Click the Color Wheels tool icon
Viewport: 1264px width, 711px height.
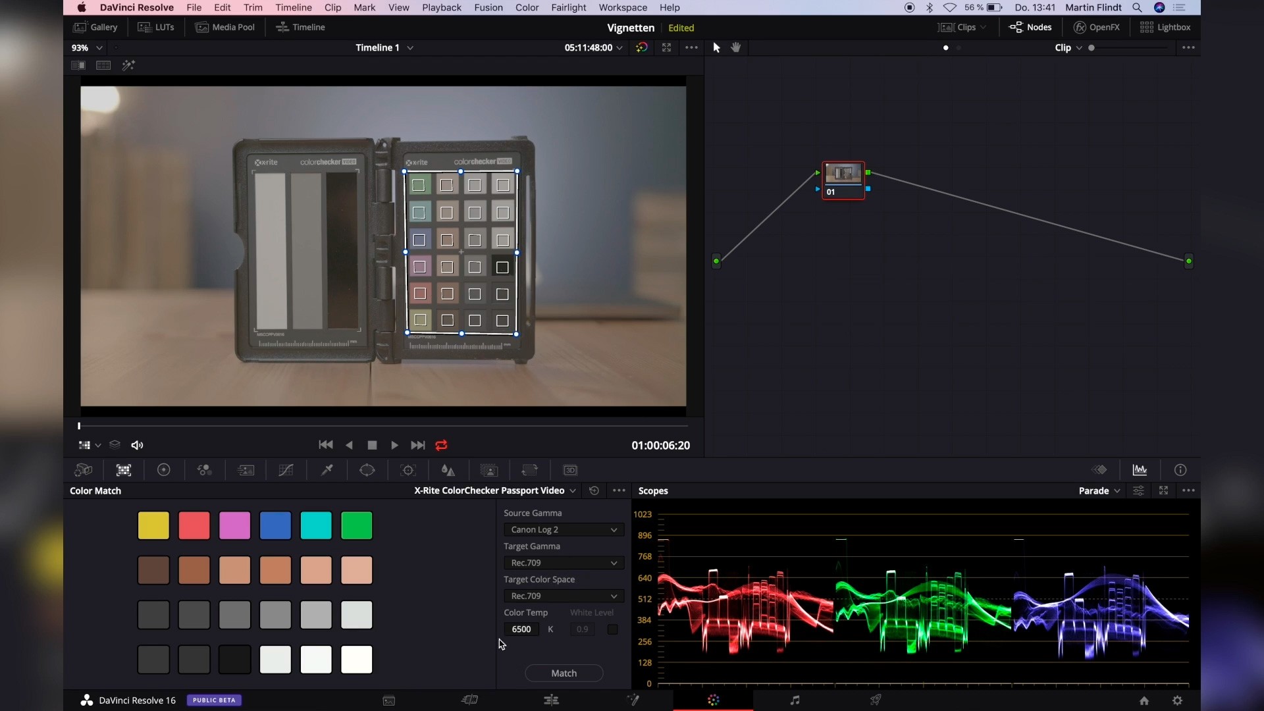(163, 469)
